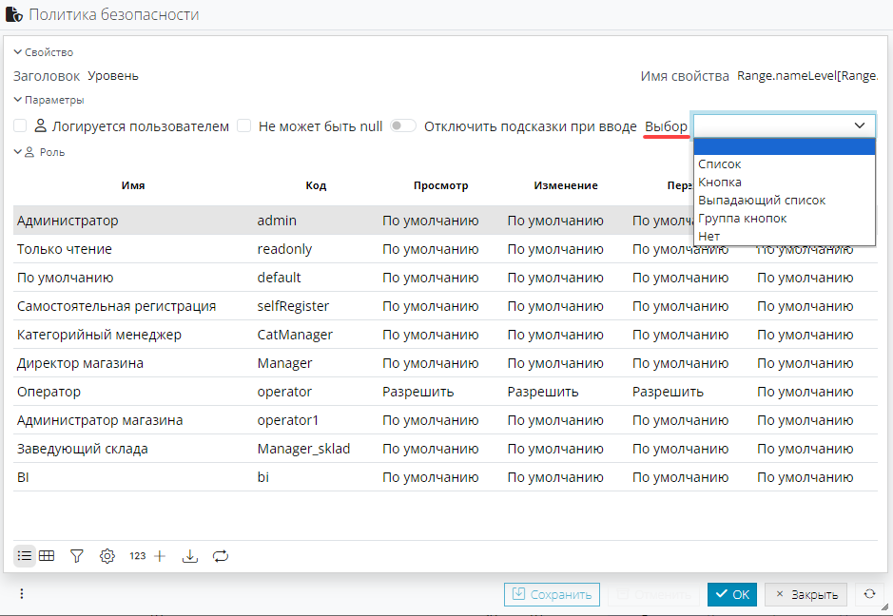
Task: Open the filter funnel icon
Action: point(77,555)
